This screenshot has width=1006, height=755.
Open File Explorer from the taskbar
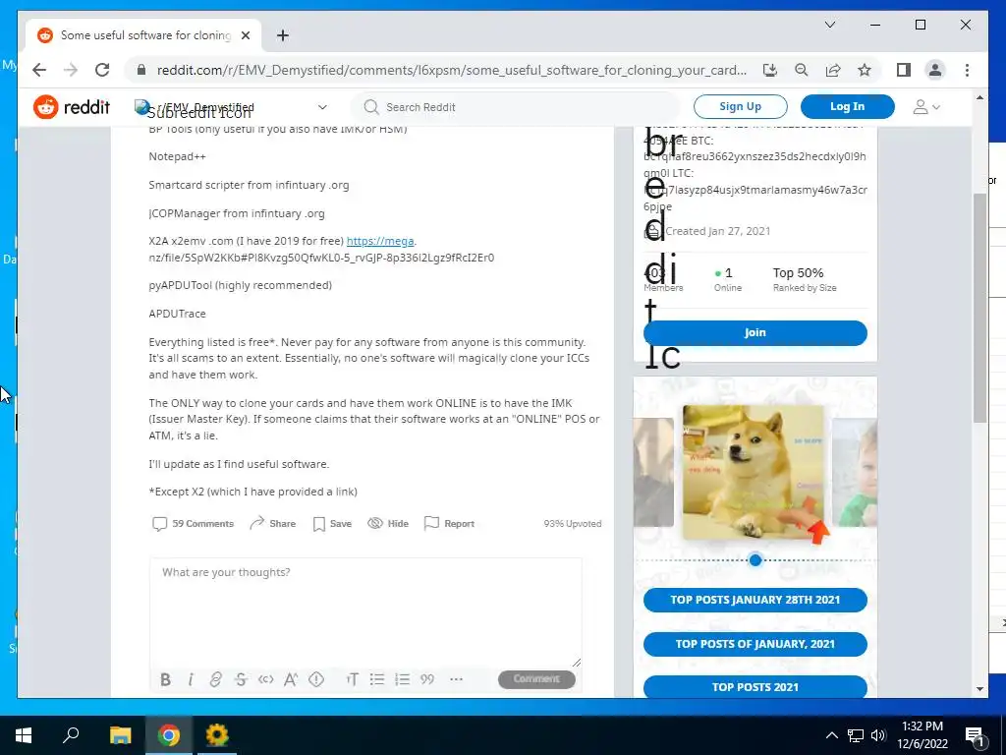(120, 735)
